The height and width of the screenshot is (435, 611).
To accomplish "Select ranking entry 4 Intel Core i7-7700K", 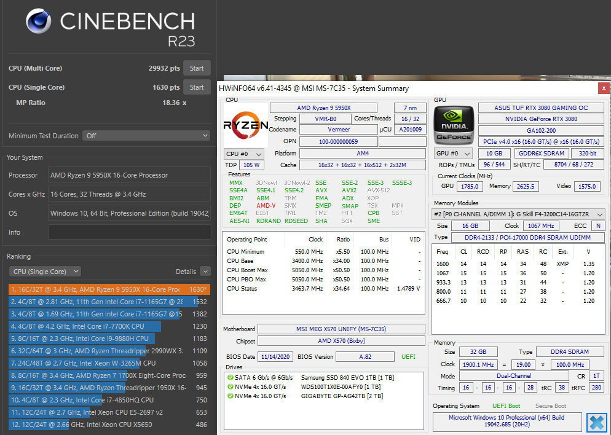I will tap(109, 326).
